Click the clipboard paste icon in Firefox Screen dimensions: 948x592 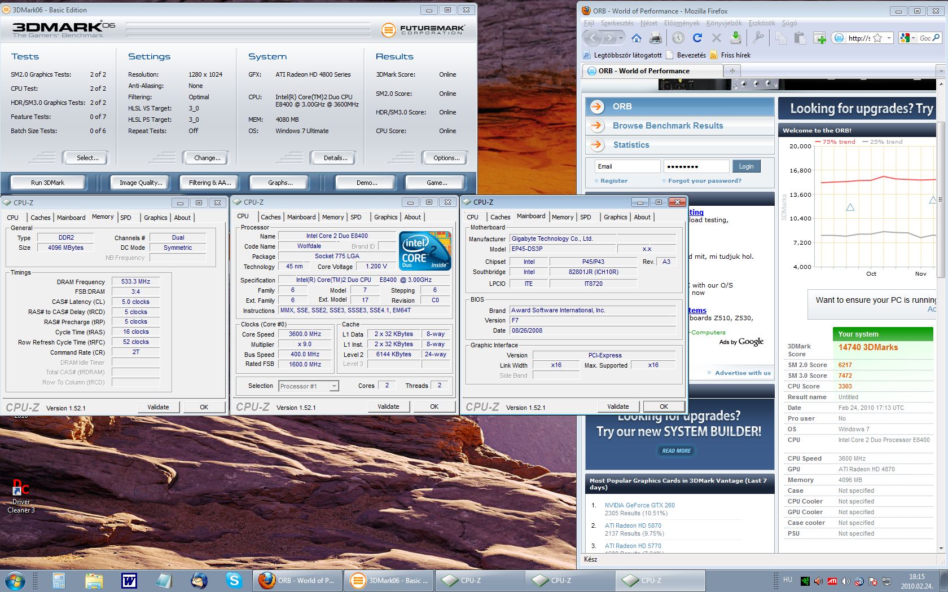click(x=800, y=38)
